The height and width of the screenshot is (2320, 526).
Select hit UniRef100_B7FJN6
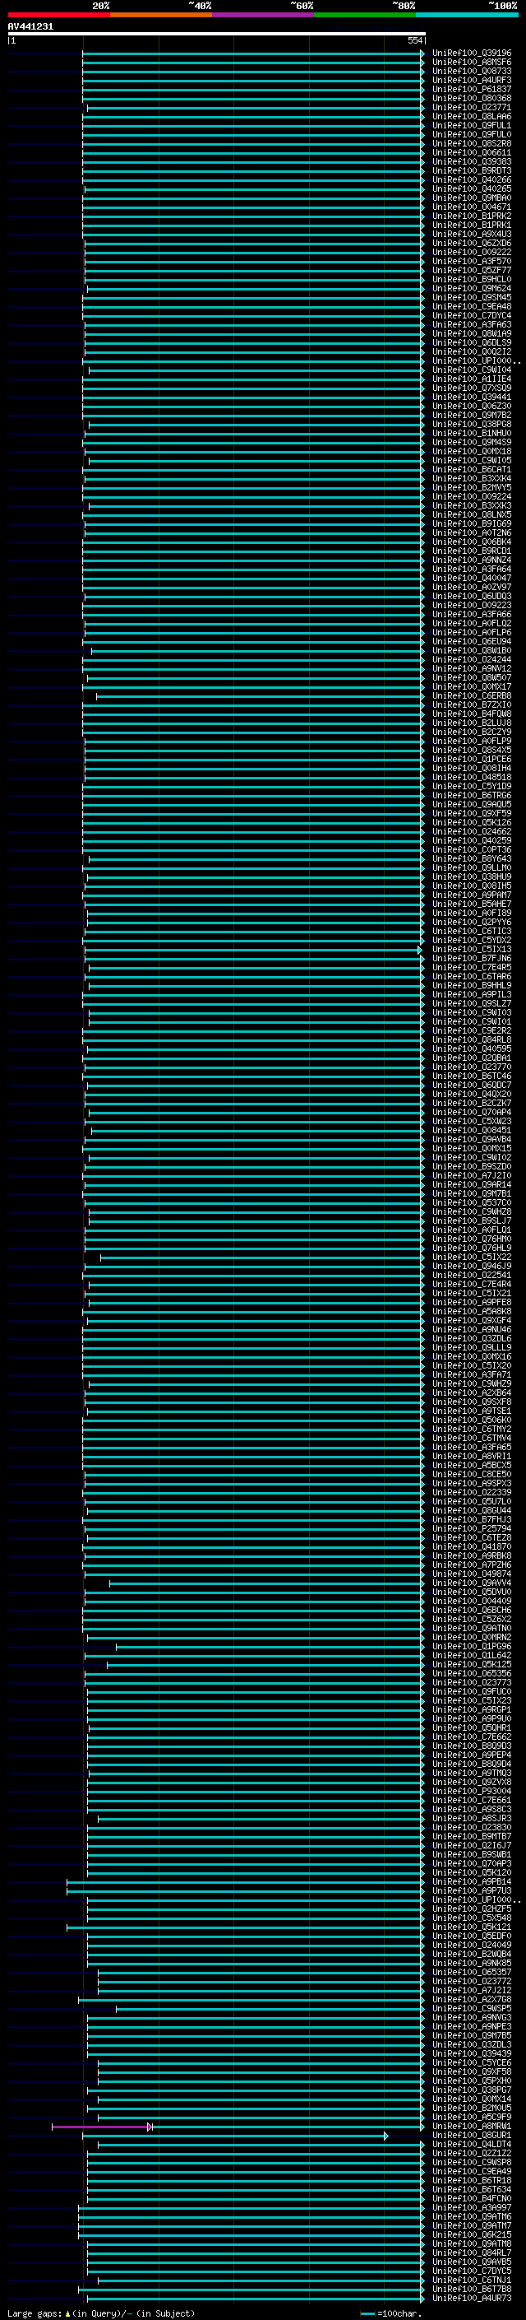pos(472,958)
